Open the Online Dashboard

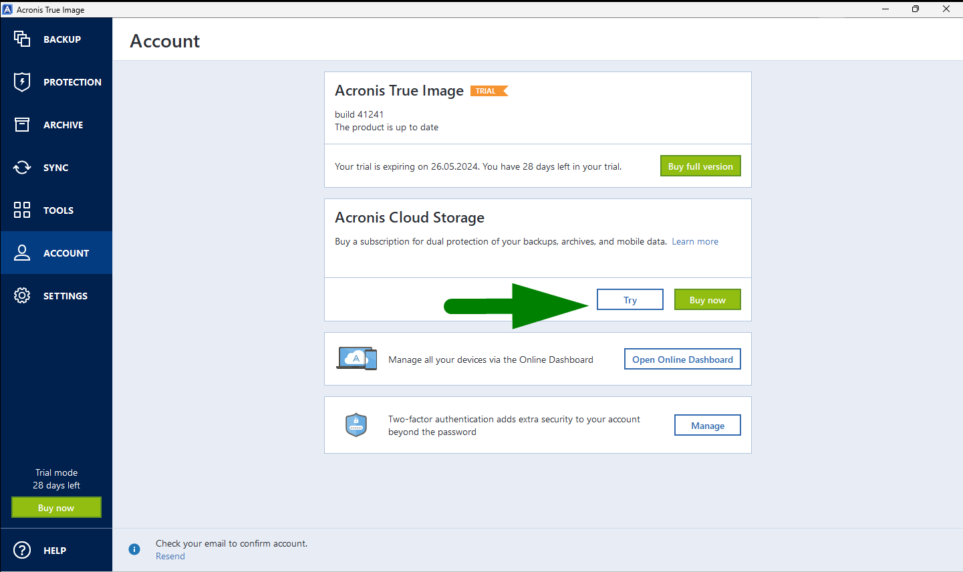point(682,359)
